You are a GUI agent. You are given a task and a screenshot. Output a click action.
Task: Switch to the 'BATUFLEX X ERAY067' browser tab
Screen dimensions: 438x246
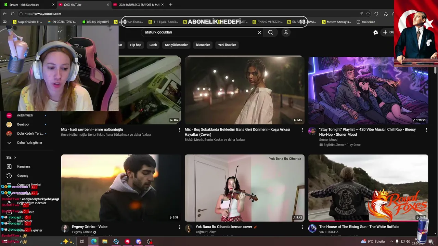138,4
